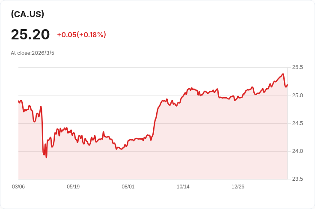Click the 25.20 current price
Image resolution: width=315 pixels, height=209 pixels.
click(x=30, y=35)
